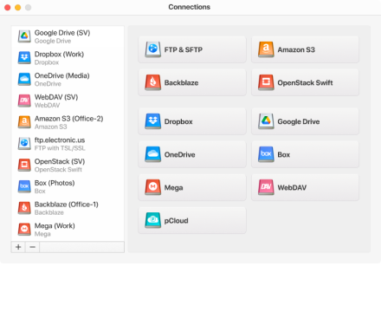Click the Backblaze flame icon in grid
This screenshot has height=325, width=381.
(152, 82)
